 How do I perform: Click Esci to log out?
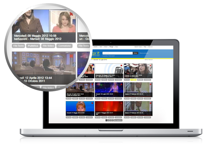pyautogui.click(x=117, y=47)
